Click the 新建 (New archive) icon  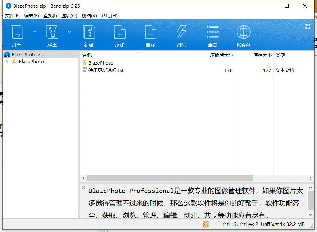(89, 32)
